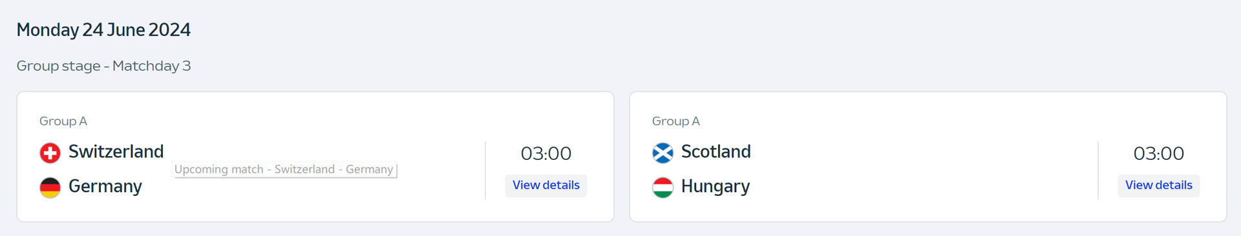Select the Hungary team name

(x=716, y=187)
